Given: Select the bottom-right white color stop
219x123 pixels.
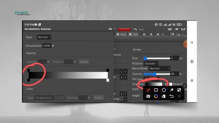Looking at the screenshot, I should [x=108, y=80].
